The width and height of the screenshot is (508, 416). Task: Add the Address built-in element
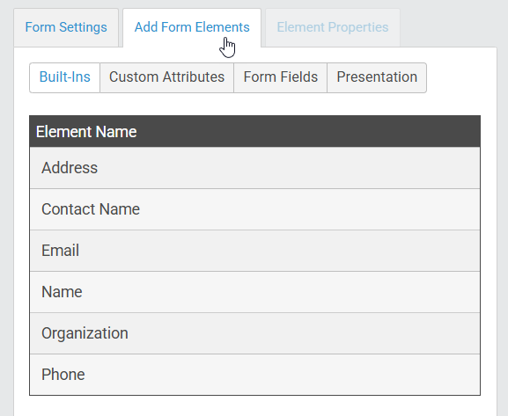[254, 168]
